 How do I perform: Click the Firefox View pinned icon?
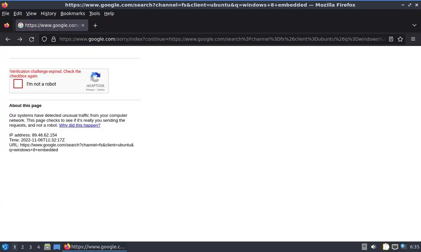tap(7, 25)
